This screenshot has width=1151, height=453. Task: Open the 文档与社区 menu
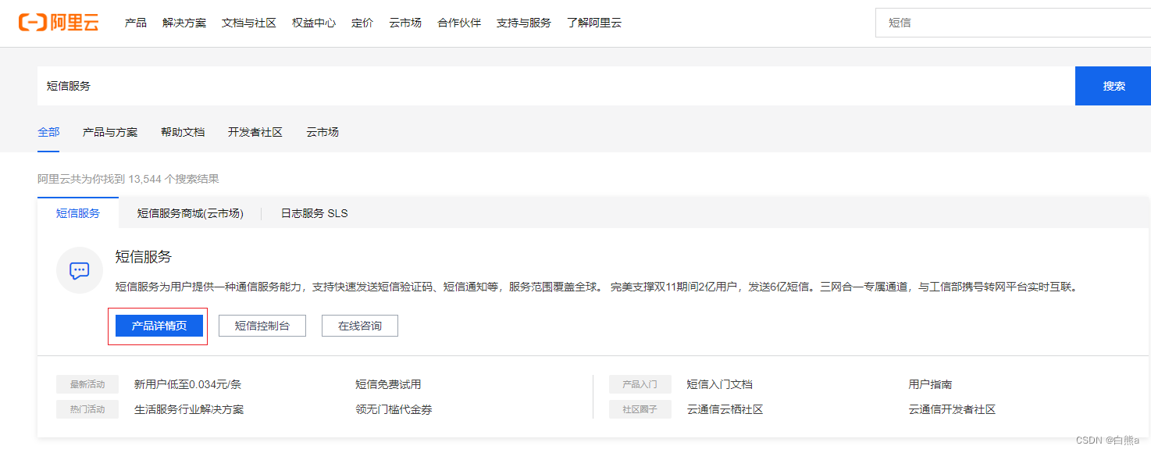coord(249,23)
